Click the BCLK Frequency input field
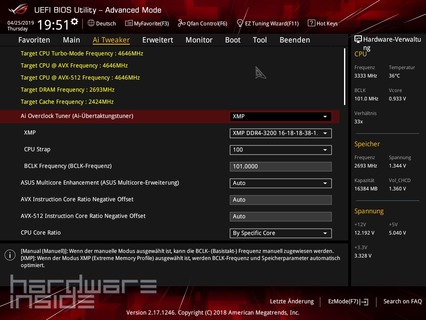 (280, 167)
